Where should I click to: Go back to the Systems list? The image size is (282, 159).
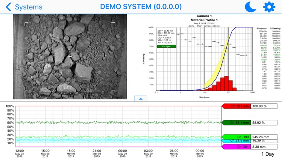pyautogui.click(x=29, y=7)
